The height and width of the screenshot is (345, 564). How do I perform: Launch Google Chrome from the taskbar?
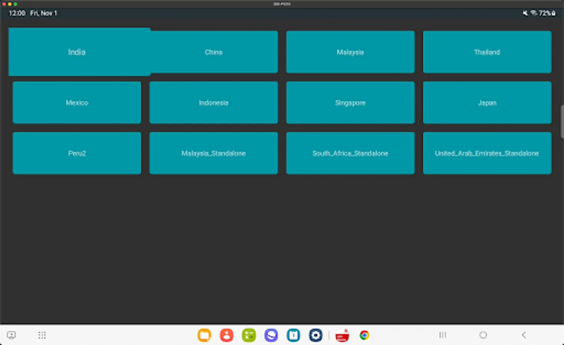tap(364, 335)
